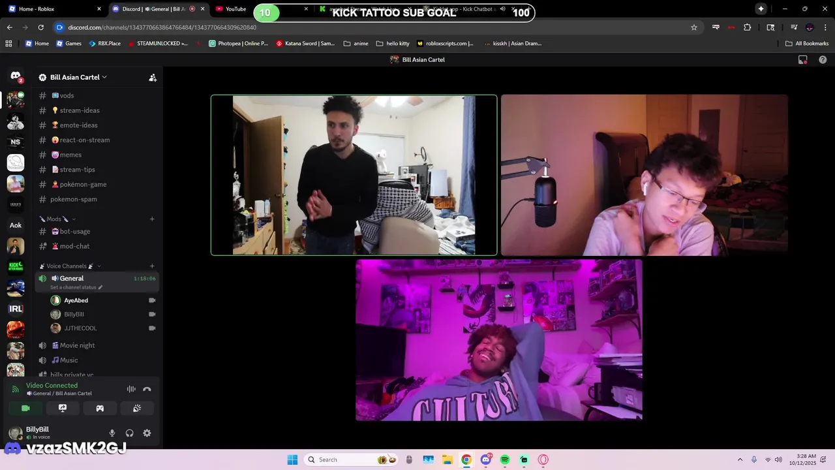This screenshot has width=835, height=470.
Task: Join the Movie night voice channel
Action: pos(97,345)
